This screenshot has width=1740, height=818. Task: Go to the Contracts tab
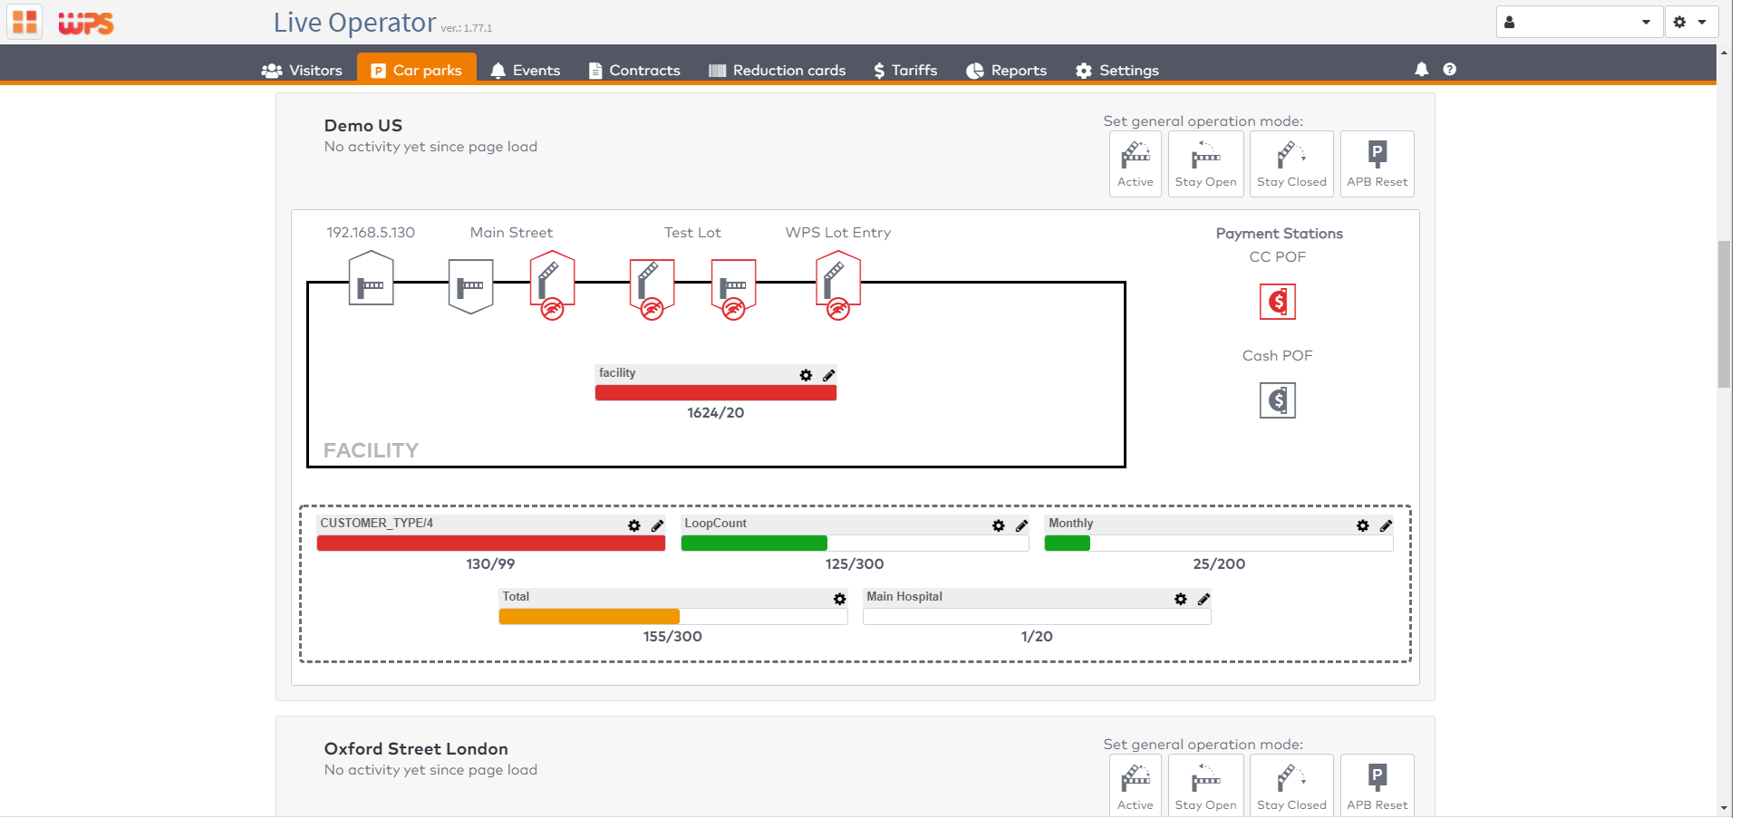tap(634, 70)
